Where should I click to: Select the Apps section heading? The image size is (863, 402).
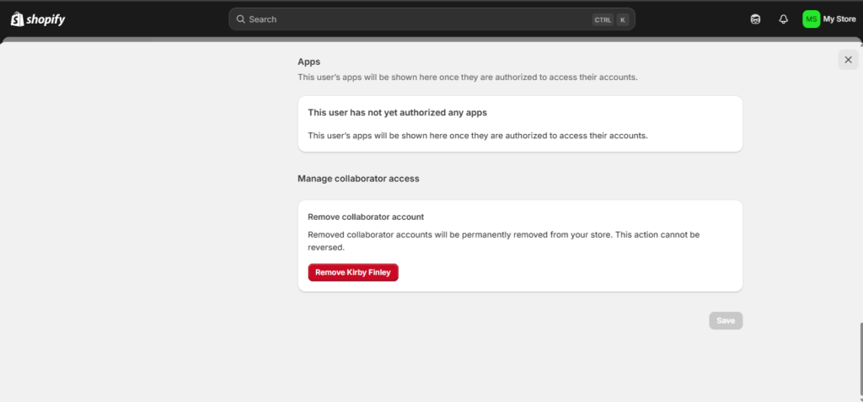point(308,62)
